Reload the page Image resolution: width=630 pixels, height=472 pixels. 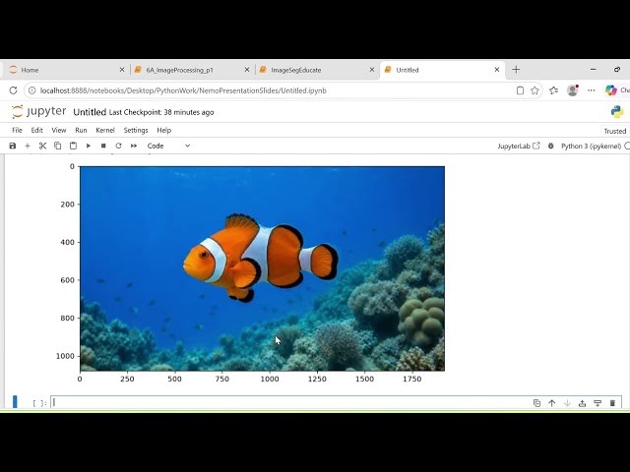[13, 90]
